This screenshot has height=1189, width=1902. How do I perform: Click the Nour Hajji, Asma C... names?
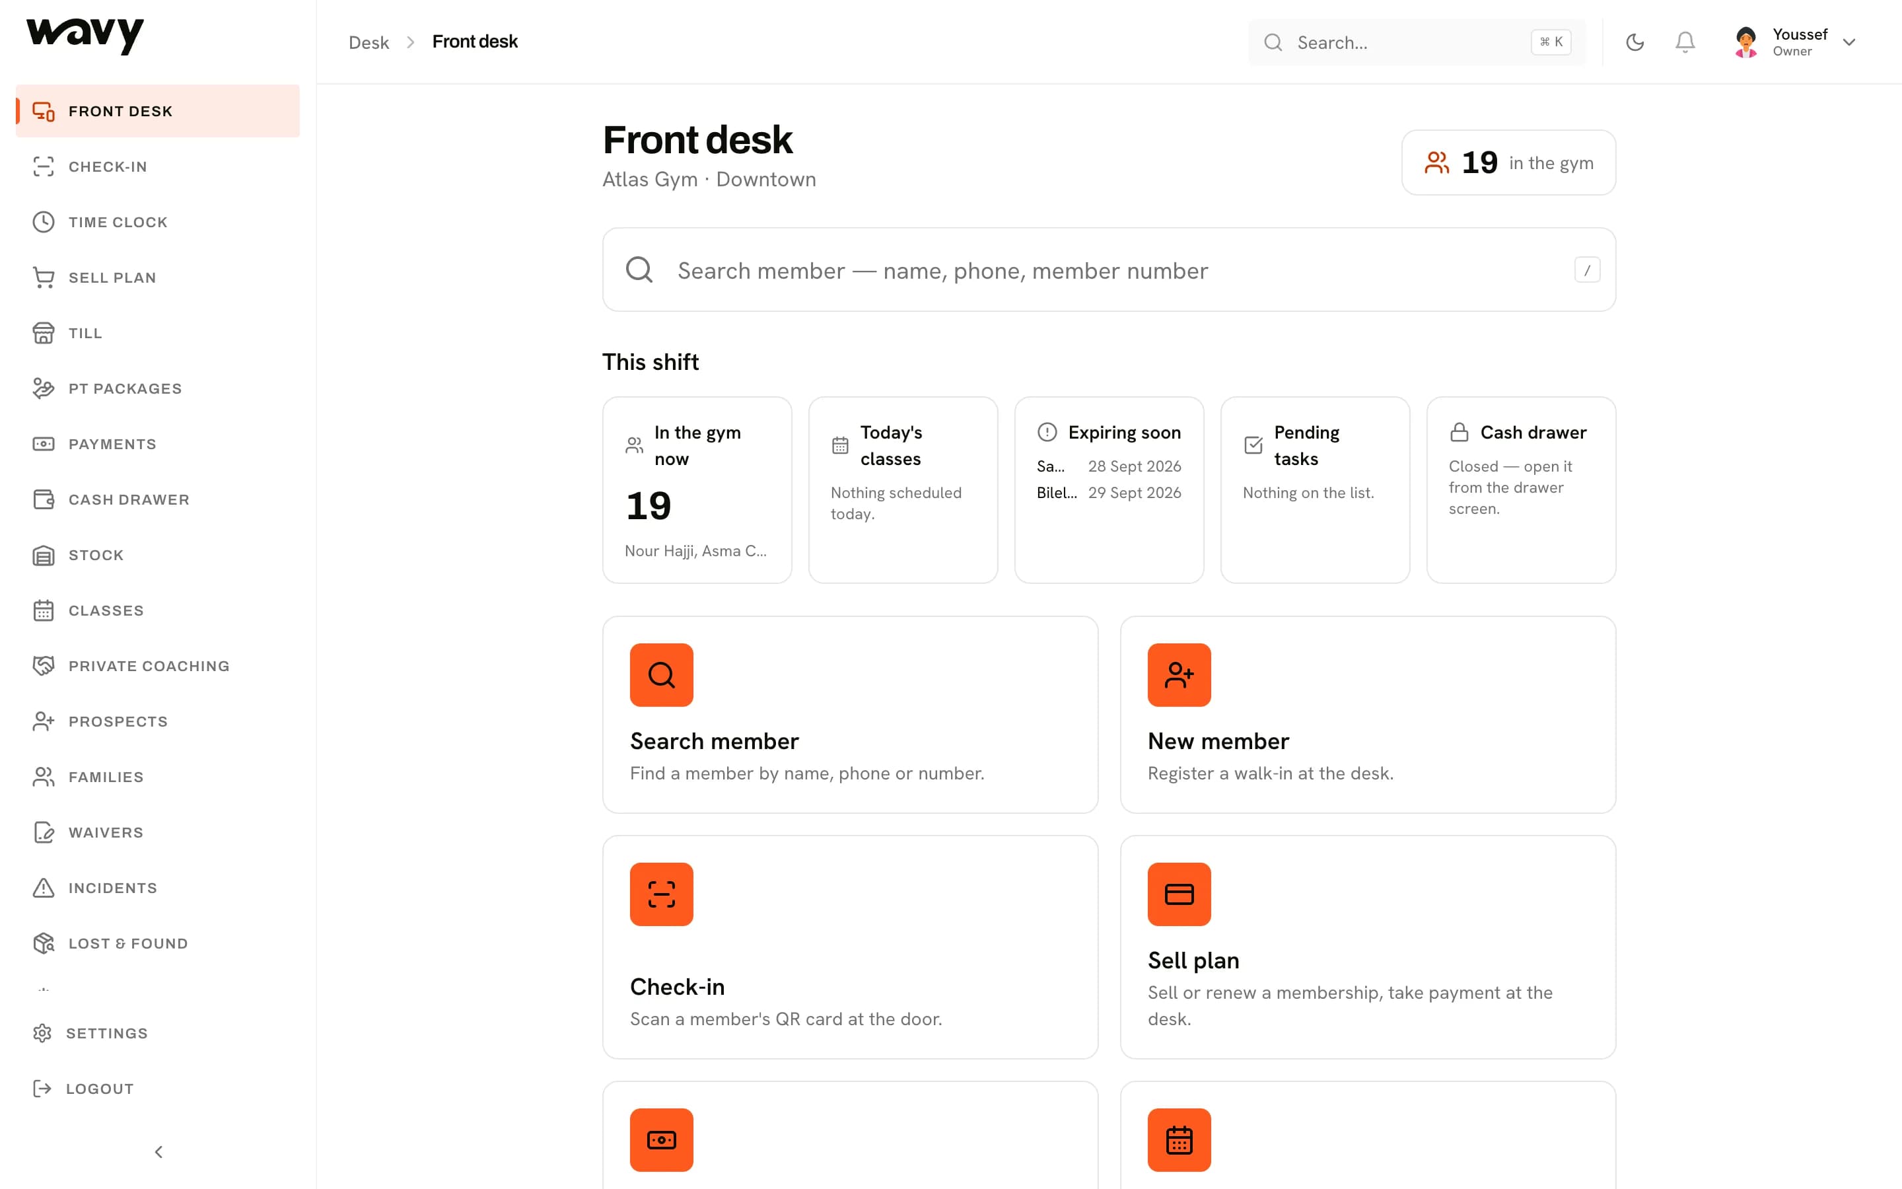tap(695, 552)
